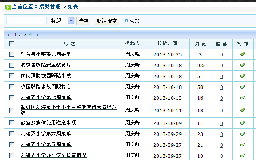Screen dimensions: 256x160
Task: Open article 校园踩踏事故回顾惊心
Action: point(46,87)
